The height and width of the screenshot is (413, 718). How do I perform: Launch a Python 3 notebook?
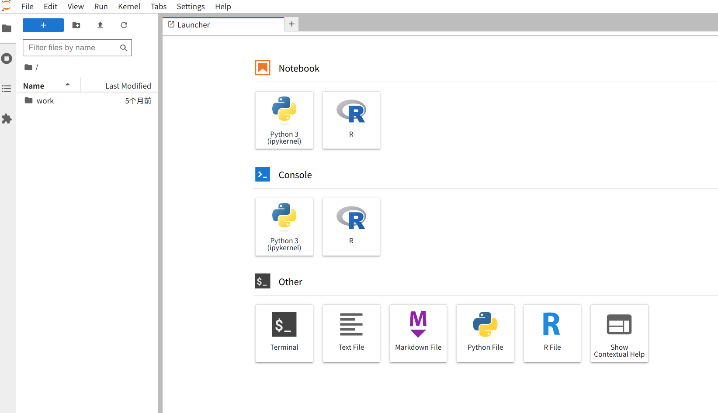[x=284, y=120]
